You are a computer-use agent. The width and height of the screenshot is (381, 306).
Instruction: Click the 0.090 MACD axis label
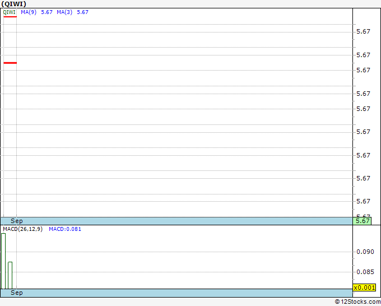[365, 252]
